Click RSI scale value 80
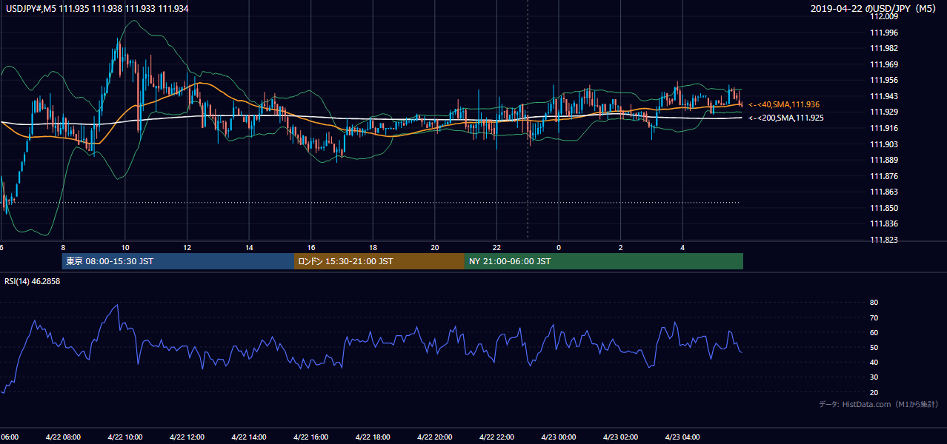 [874, 303]
